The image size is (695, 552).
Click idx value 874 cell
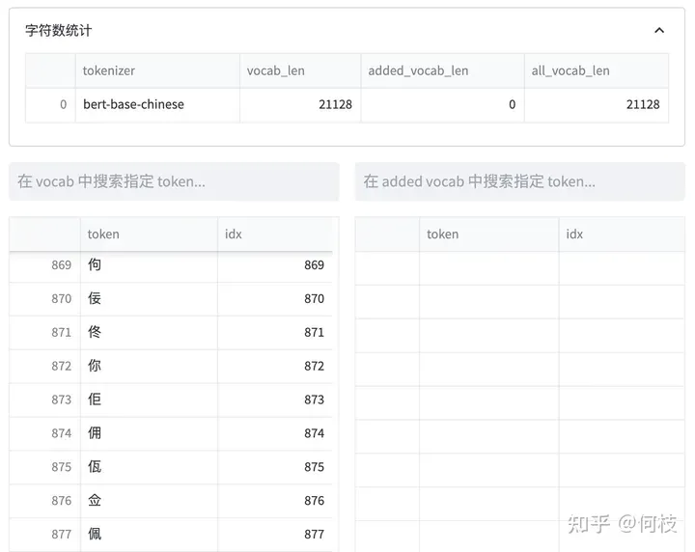[275, 433]
